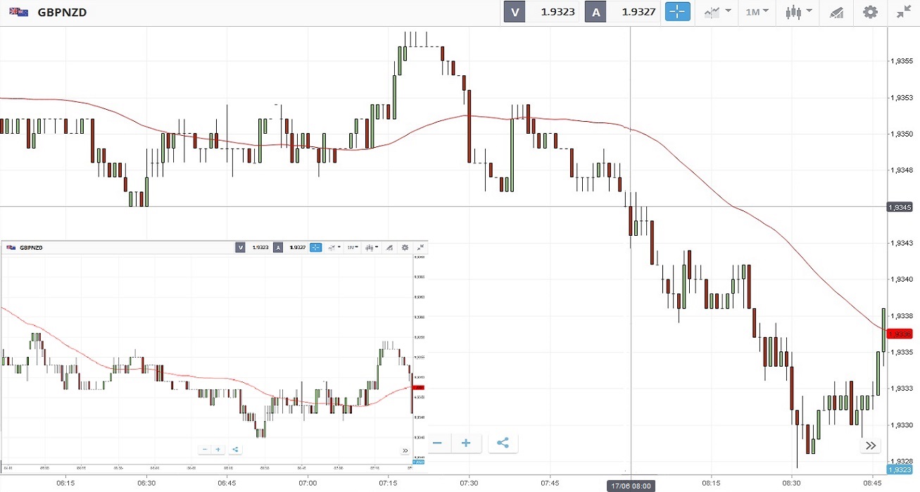
Task: Open chart settings gear in main toolbar
Action: pos(871,12)
